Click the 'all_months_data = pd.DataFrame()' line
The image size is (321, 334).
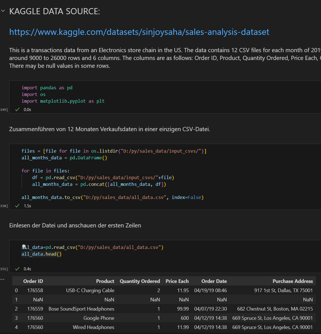(64, 158)
